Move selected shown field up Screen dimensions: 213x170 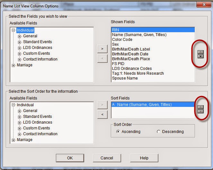coord(200,52)
